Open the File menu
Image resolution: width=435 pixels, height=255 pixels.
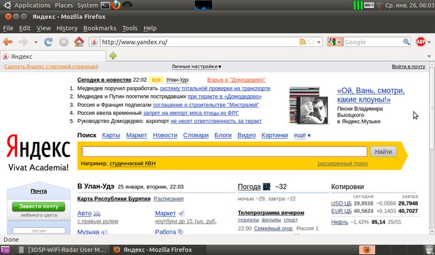pyautogui.click(x=8, y=29)
